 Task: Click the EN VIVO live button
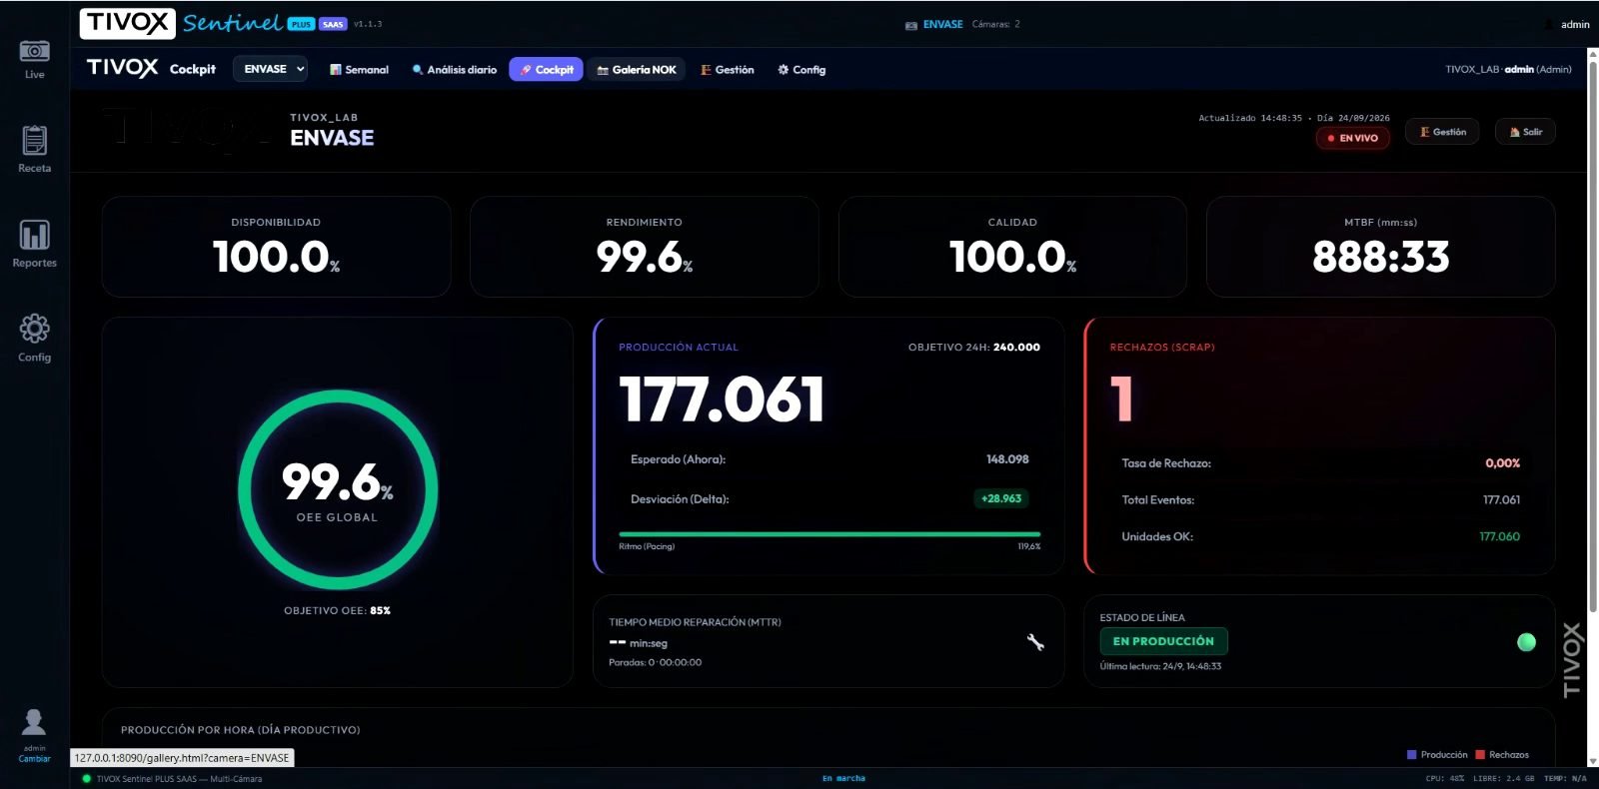(1352, 138)
